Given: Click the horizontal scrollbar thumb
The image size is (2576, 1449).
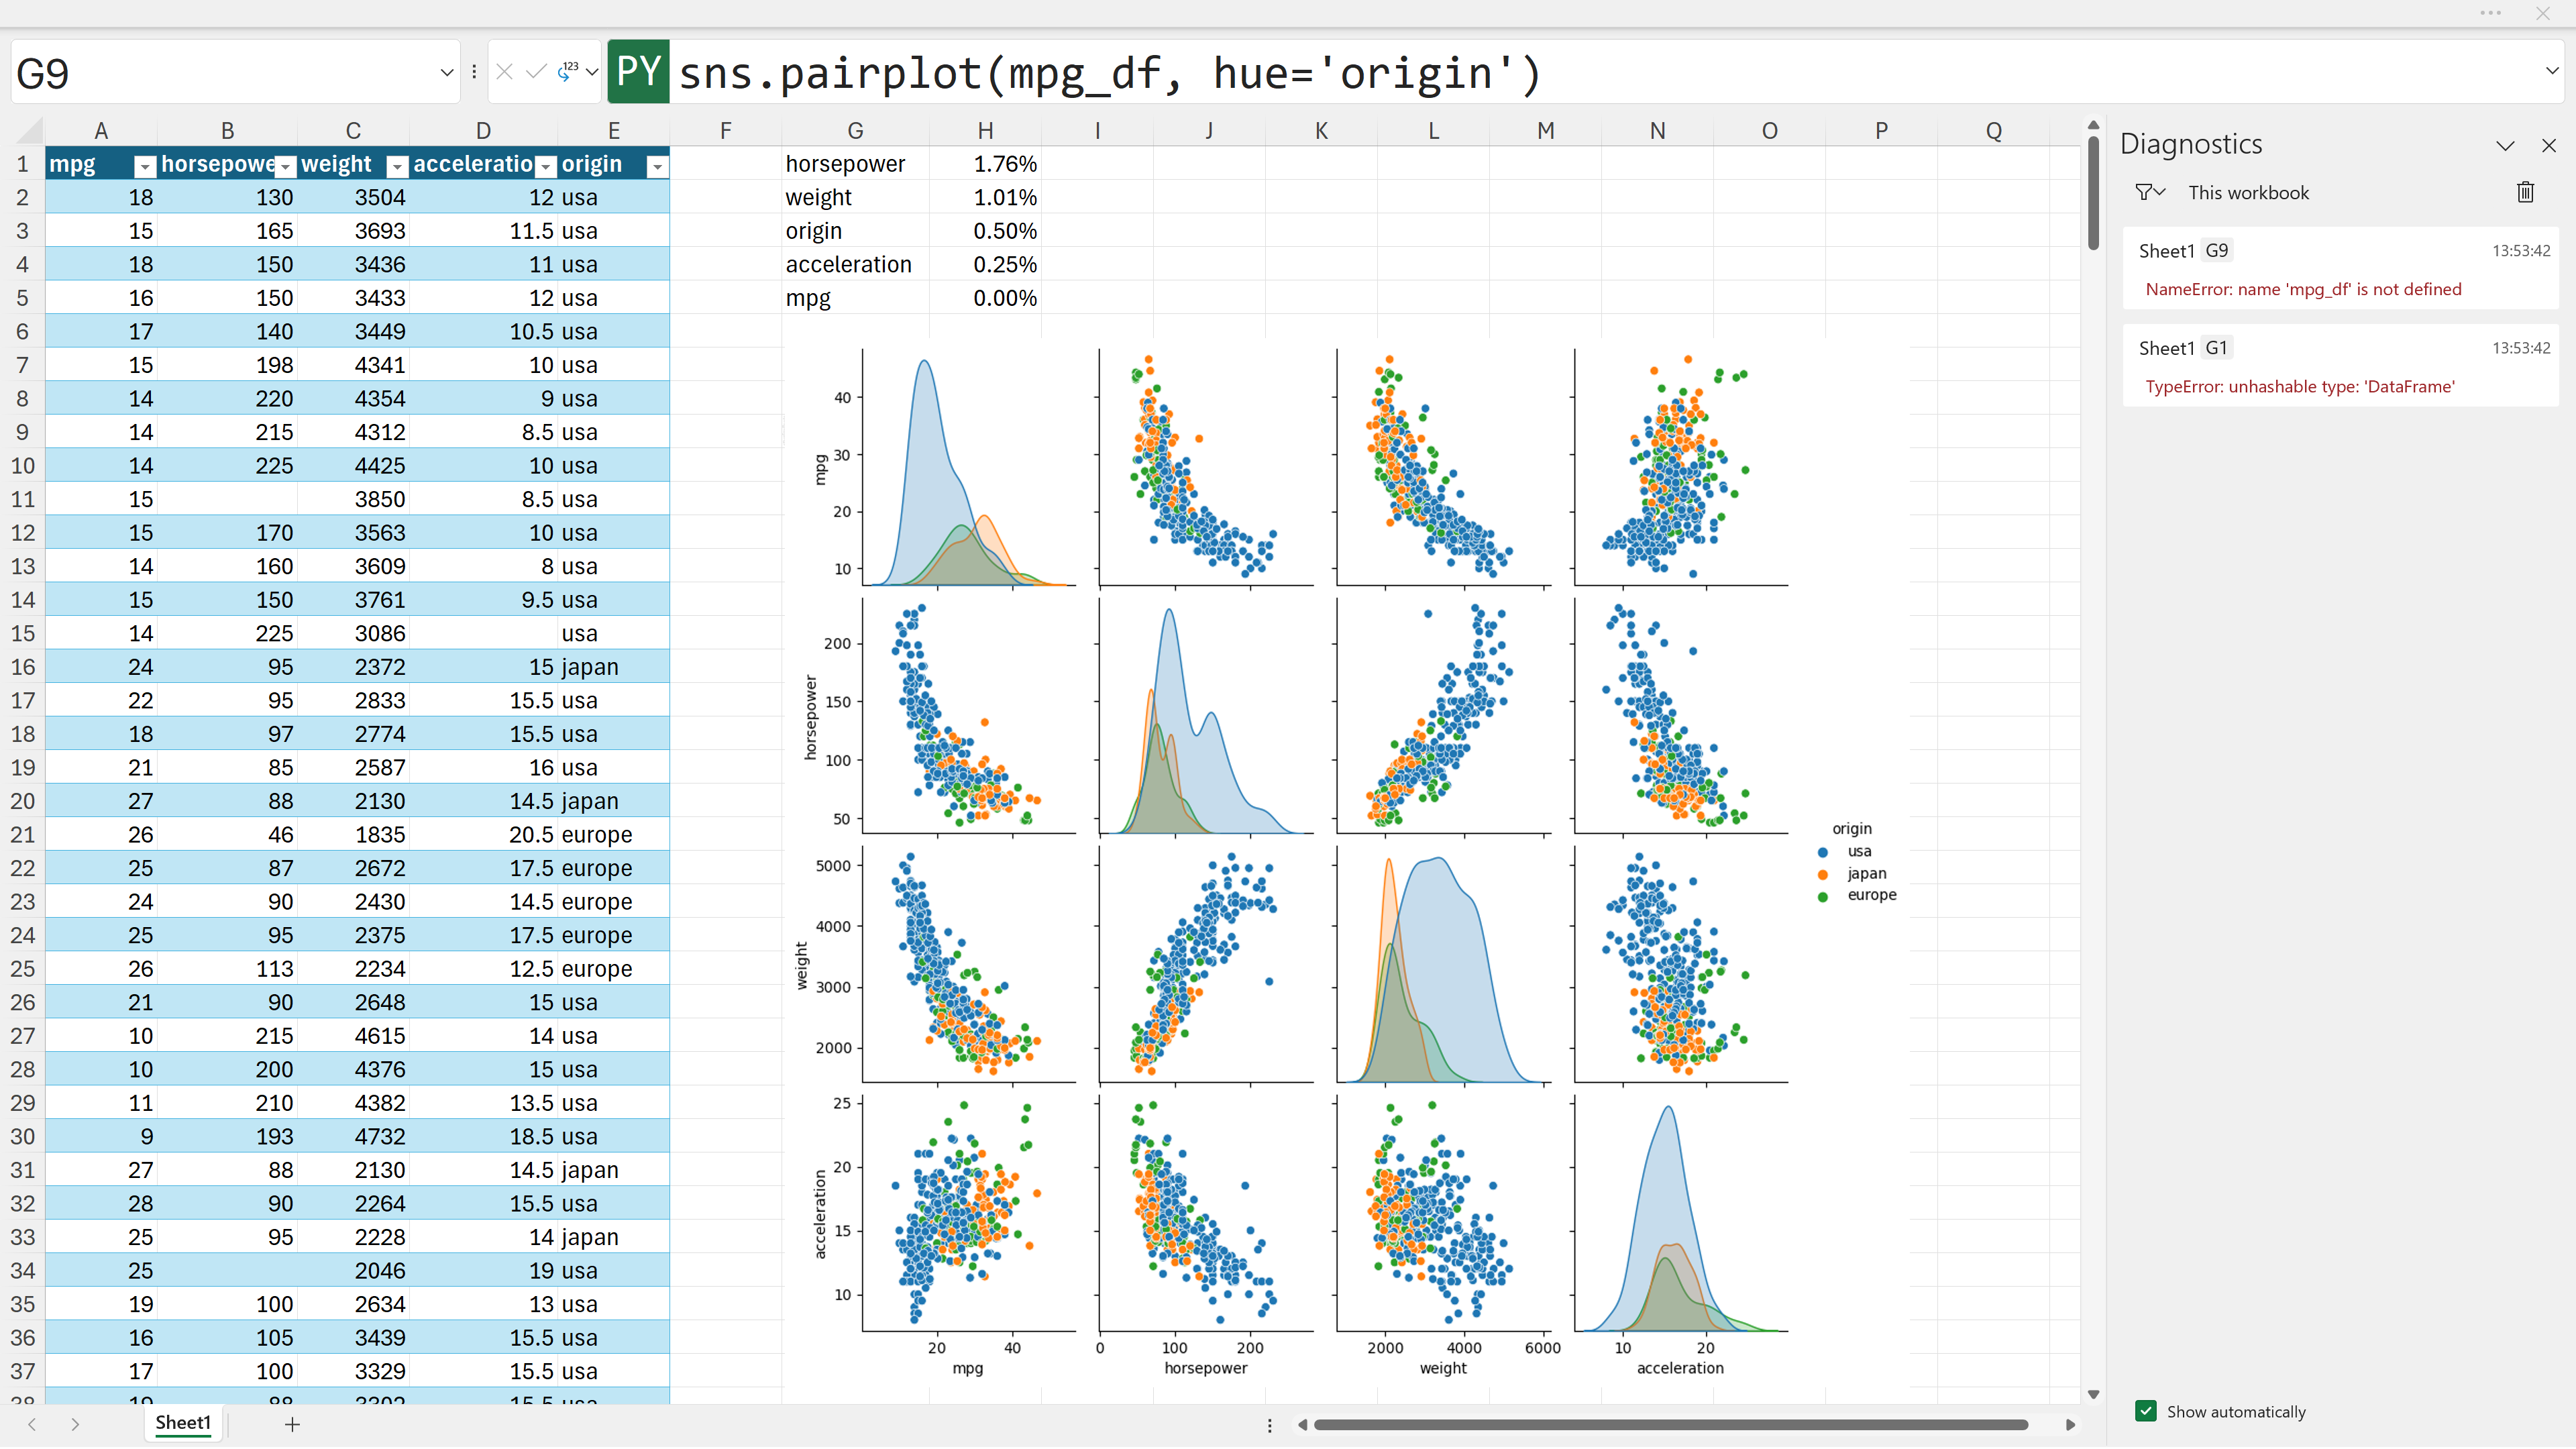Looking at the screenshot, I should (1670, 1425).
